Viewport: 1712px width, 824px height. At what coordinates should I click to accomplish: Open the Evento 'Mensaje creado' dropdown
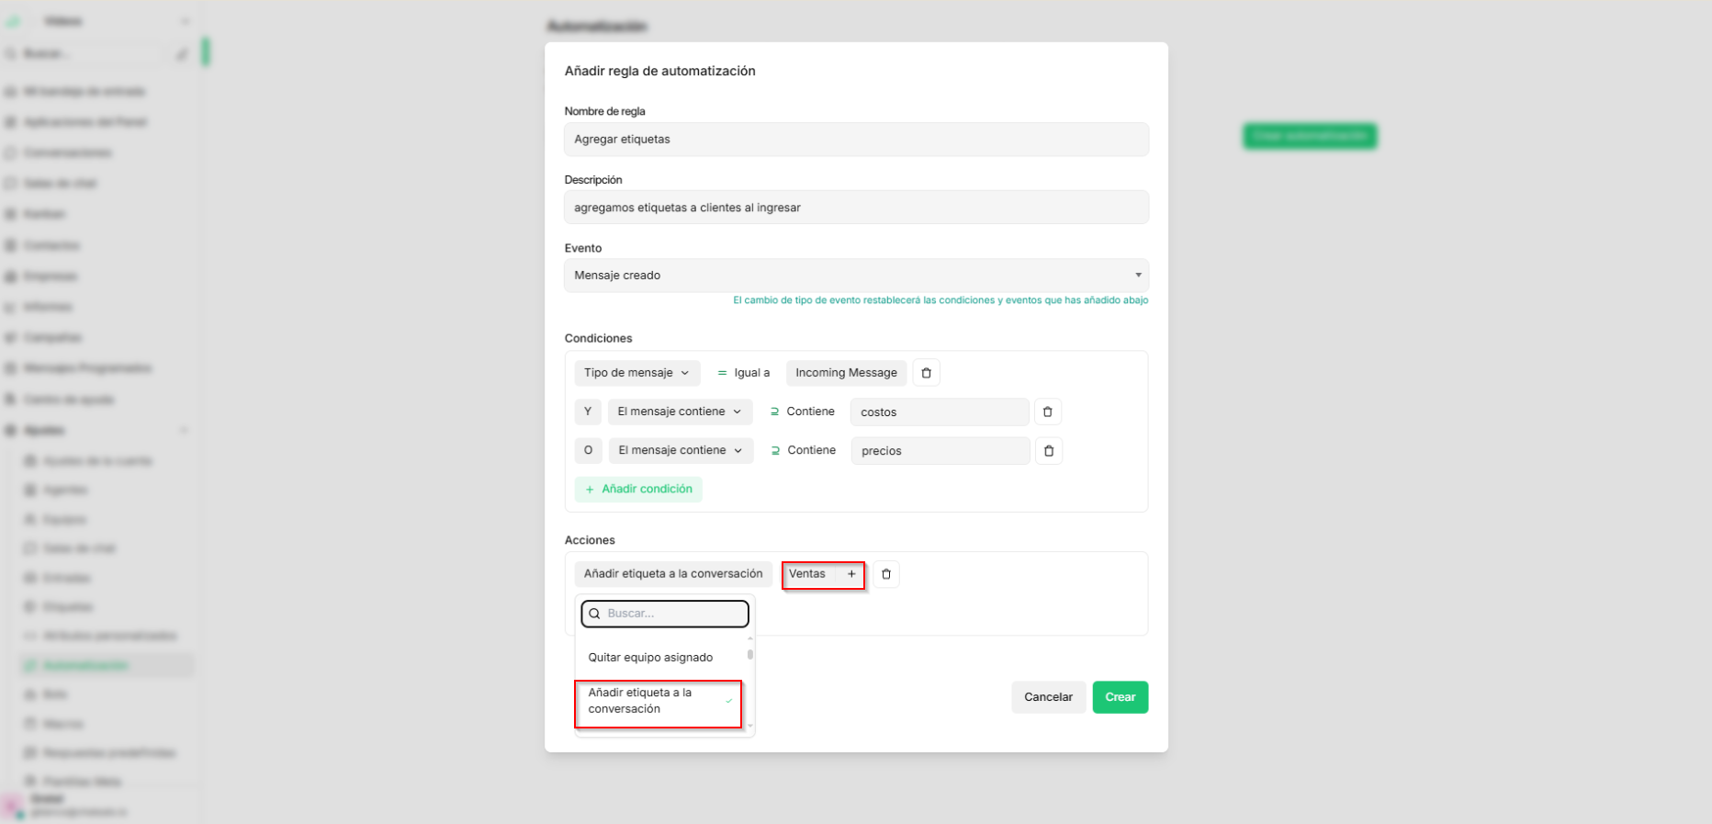click(x=856, y=276)
